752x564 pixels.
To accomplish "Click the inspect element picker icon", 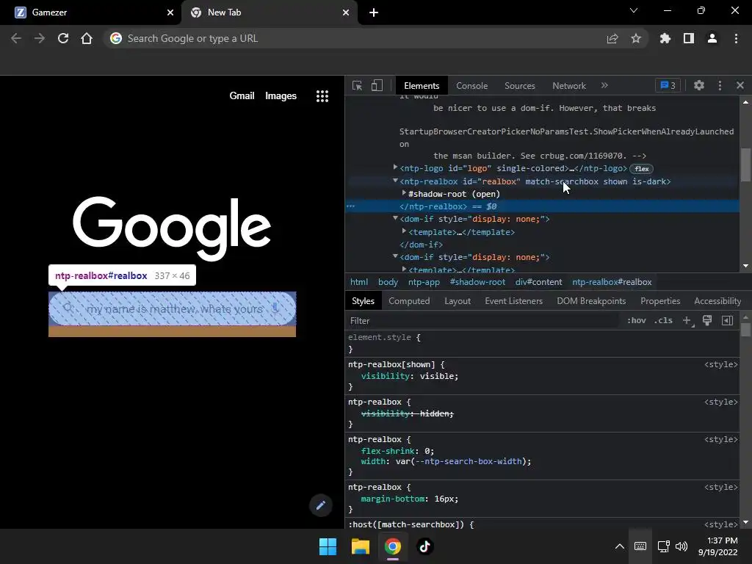I will tap(358, 85).
